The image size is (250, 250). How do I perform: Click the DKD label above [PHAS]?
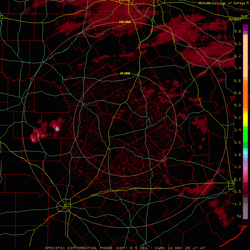(244, 16)
